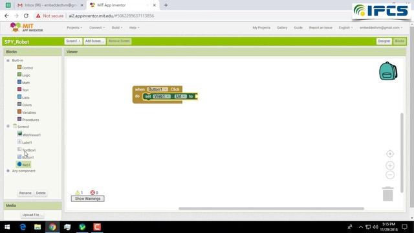Open the notification center icon

404,227
